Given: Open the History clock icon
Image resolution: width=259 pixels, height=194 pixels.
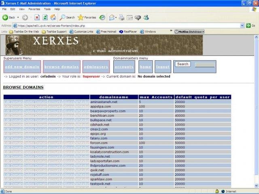Looking at the screenshot, I should 102,17.
